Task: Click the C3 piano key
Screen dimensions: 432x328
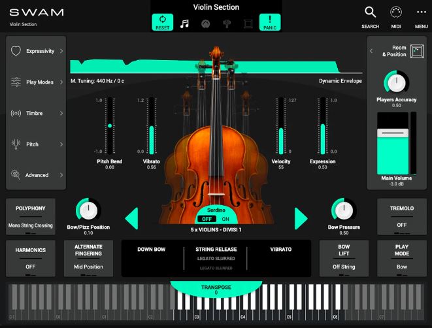Action: pyautogui.click(x=197, y=316)
